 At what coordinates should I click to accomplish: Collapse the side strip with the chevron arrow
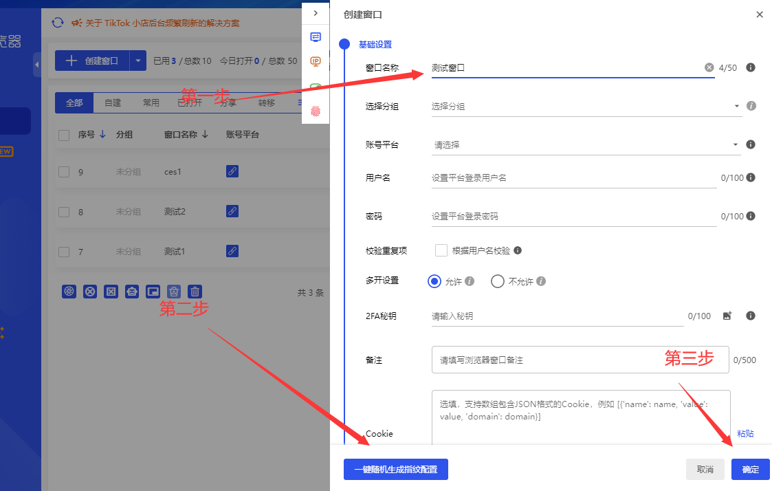pyautogui.click(x=316, y=13)
